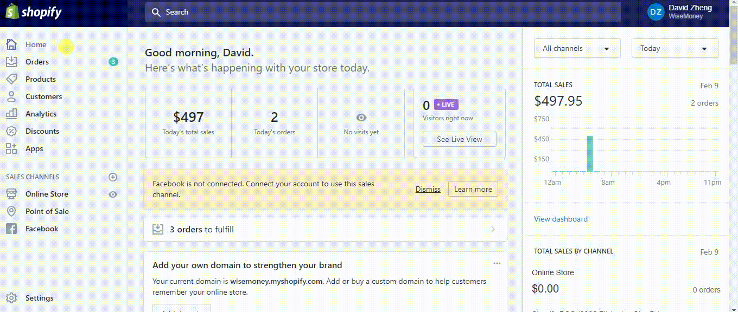Click the green sales bar in chart

[x=590, y=154]
